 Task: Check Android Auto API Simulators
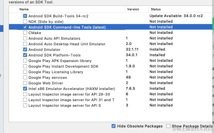25,38
